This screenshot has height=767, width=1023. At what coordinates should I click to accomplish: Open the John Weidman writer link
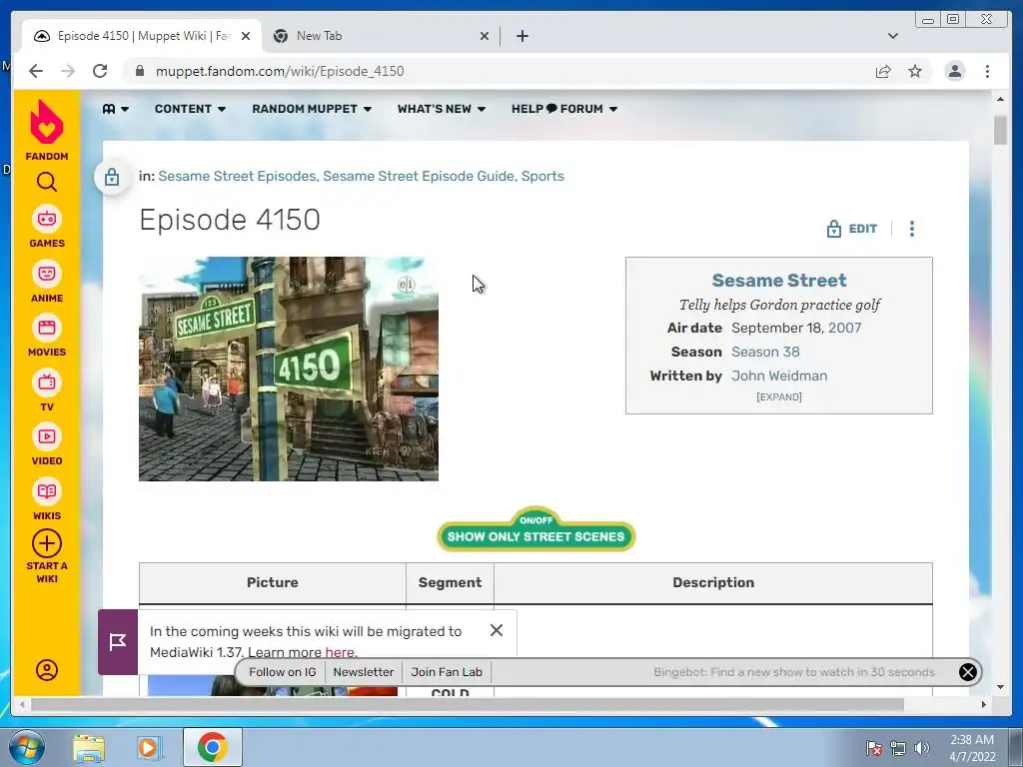(779, 376)
